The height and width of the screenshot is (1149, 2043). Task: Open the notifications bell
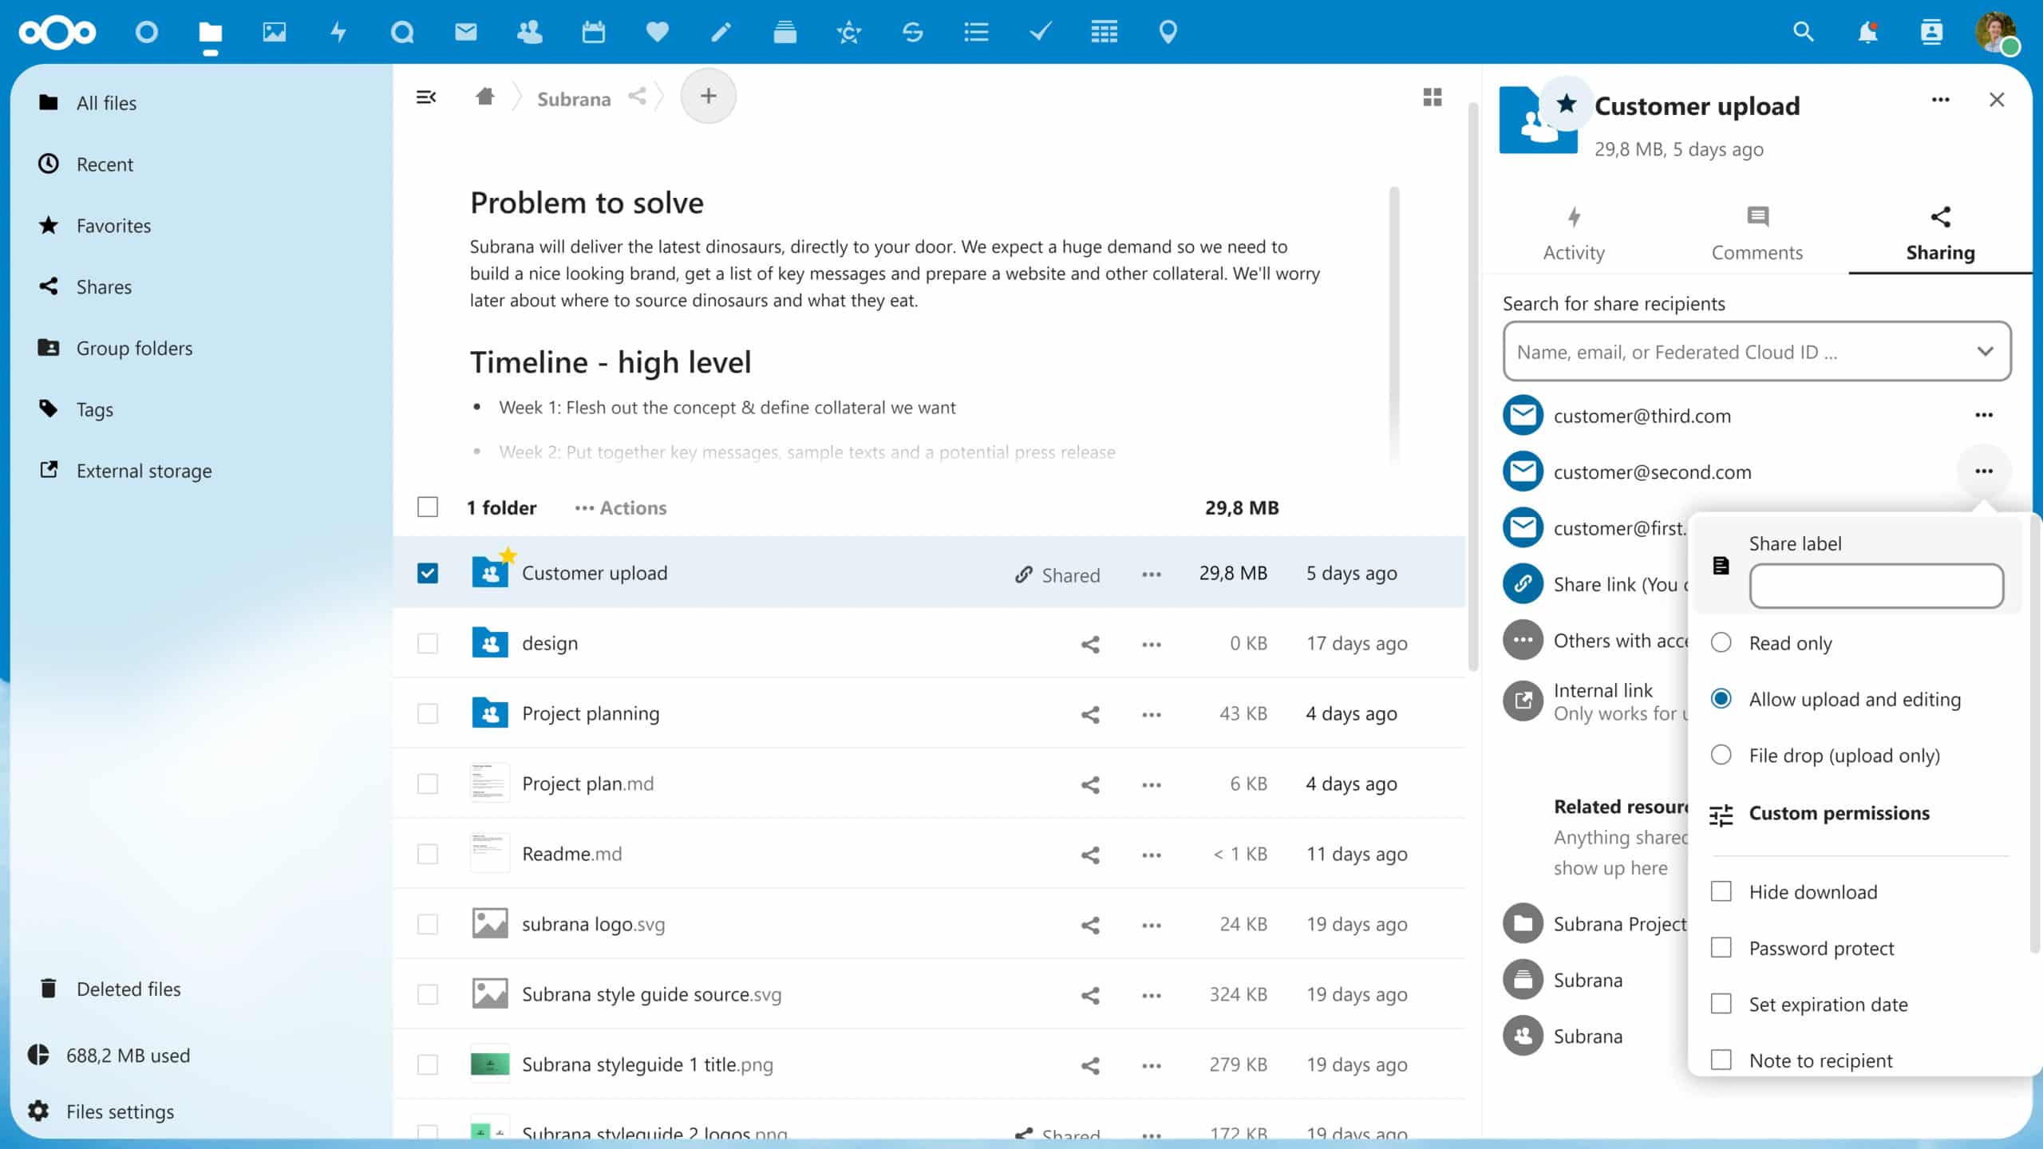click(1867, 33)
